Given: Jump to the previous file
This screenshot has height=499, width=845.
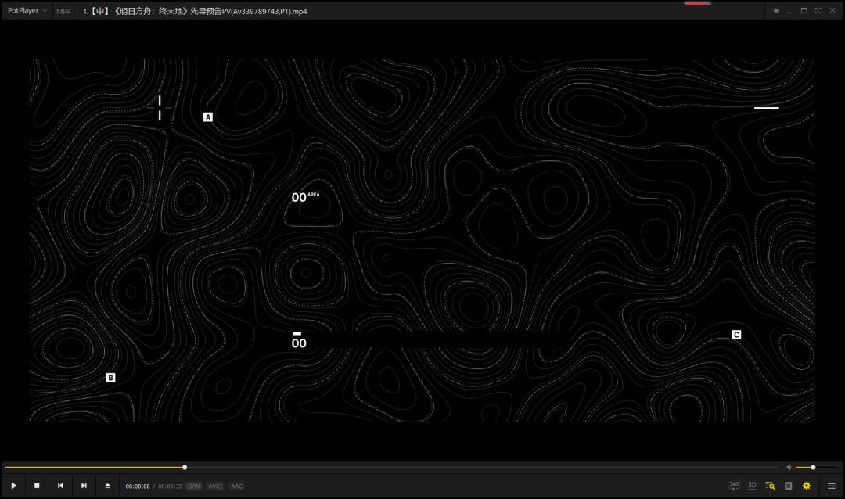Looking at the screenshot, I should pos(60,486).
